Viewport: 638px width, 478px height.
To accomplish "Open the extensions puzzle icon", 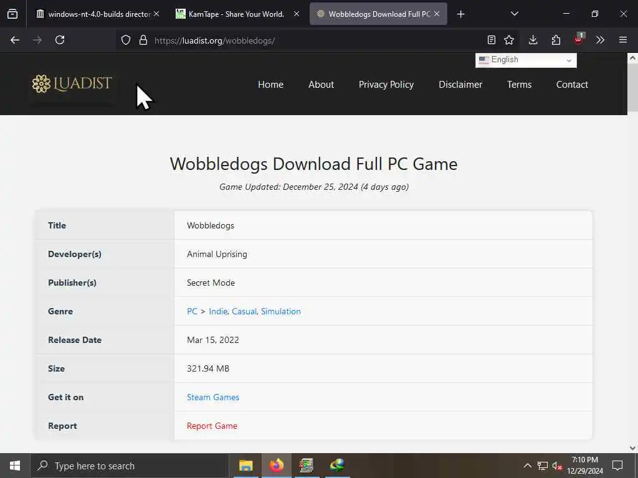I will click(556, 40).
